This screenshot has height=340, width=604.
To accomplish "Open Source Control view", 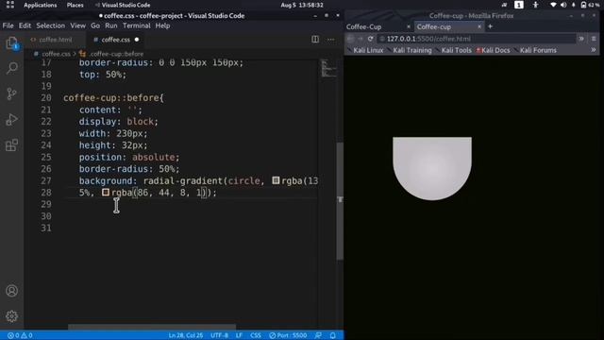I will 12,93.
